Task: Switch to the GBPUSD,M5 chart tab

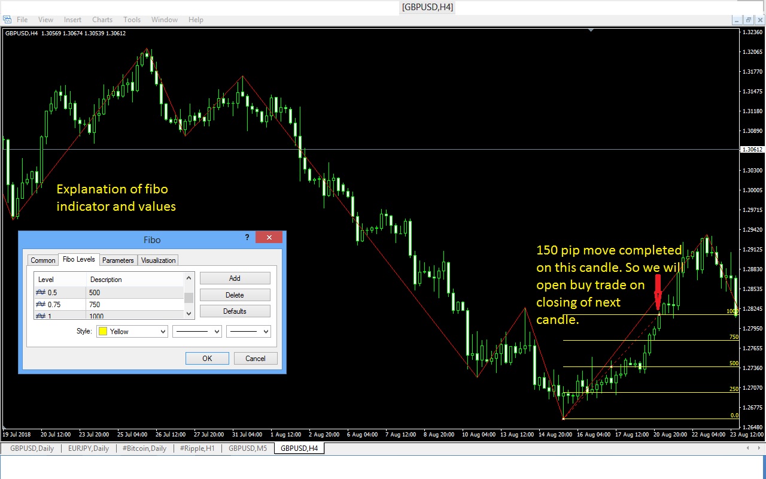Action: pyautogui.click(x=248, y=448)
